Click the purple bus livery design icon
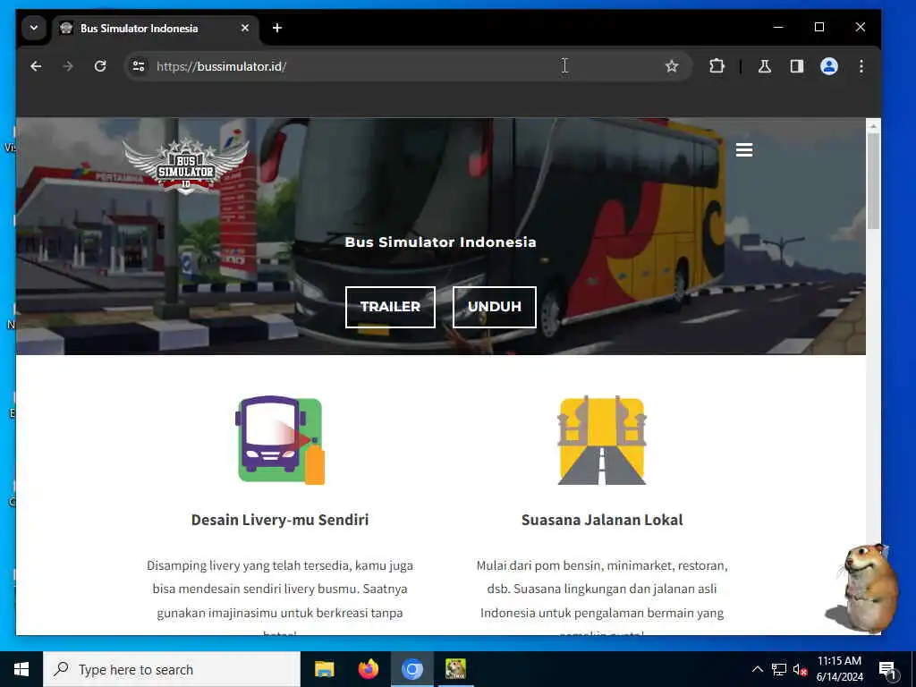Viewport: 916px width, 687px height. pyautogui.click(x=280, y=440)
